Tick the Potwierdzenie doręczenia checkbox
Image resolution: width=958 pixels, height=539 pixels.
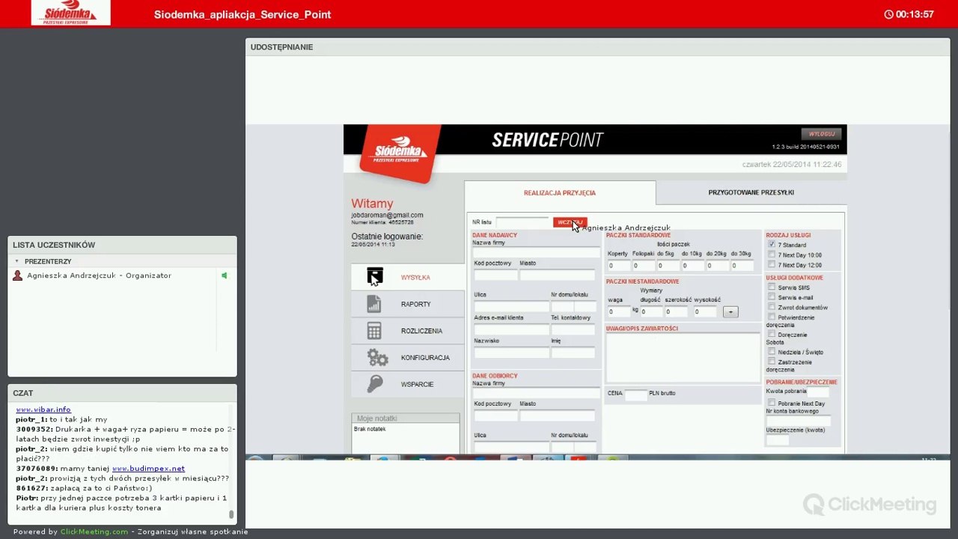coord(772,317)
